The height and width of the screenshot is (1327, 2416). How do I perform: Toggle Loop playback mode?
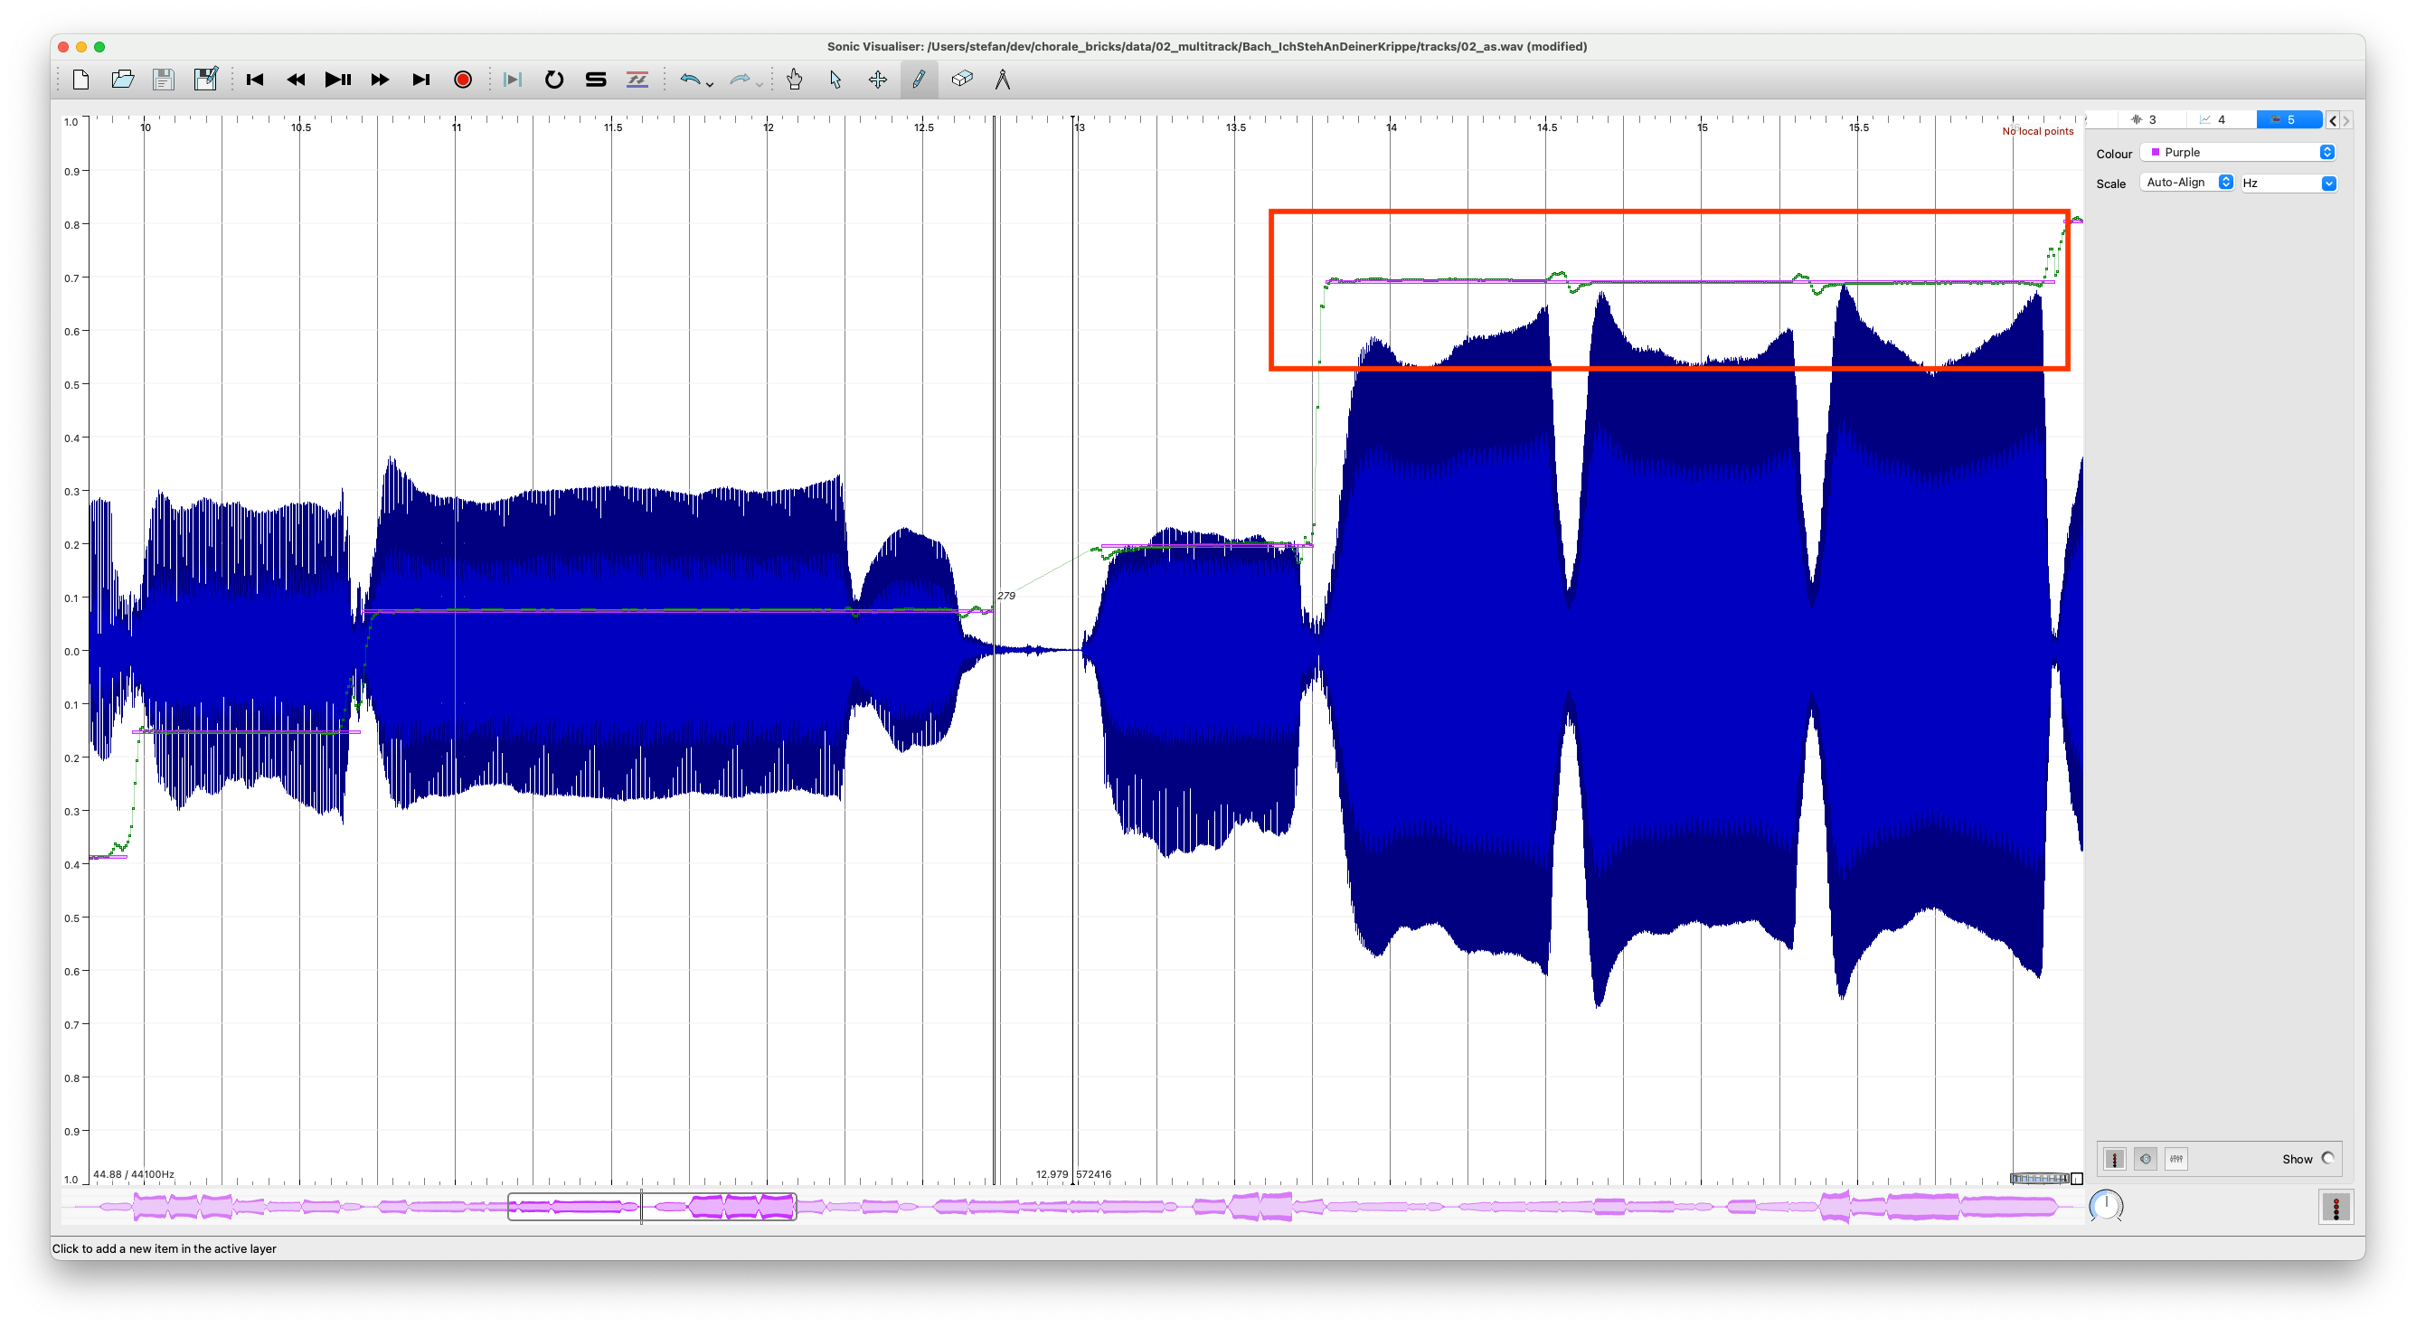point(553,80)
